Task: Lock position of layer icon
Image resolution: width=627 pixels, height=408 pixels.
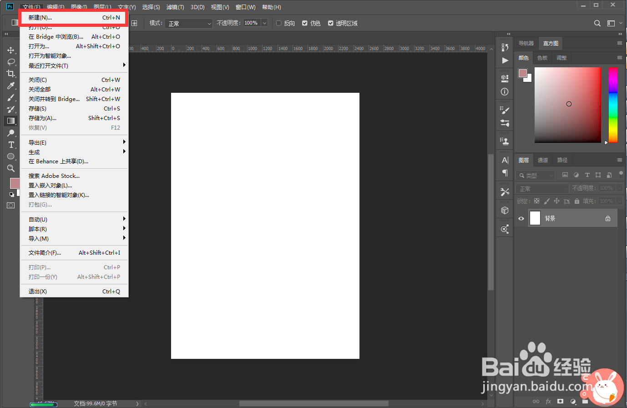Action: click(x=556, y=201)
